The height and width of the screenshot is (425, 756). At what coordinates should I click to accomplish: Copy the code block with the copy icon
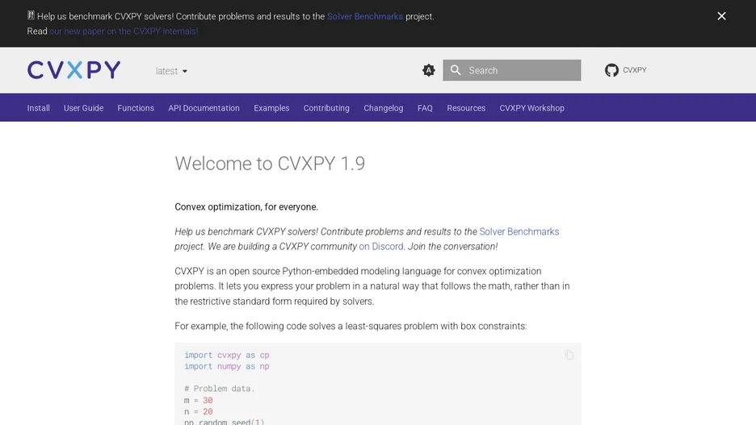569,355
